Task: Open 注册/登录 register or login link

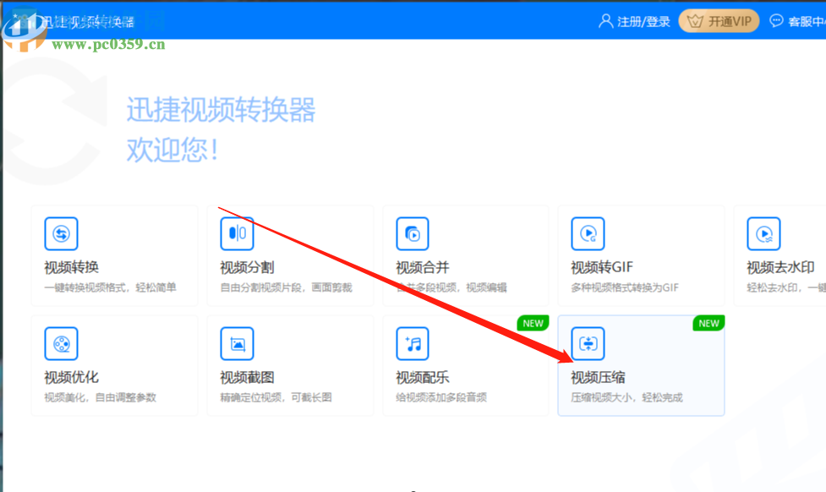Action: [643, 22]
